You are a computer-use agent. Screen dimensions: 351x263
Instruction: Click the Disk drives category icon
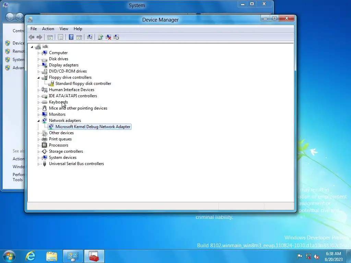(45, 59)
